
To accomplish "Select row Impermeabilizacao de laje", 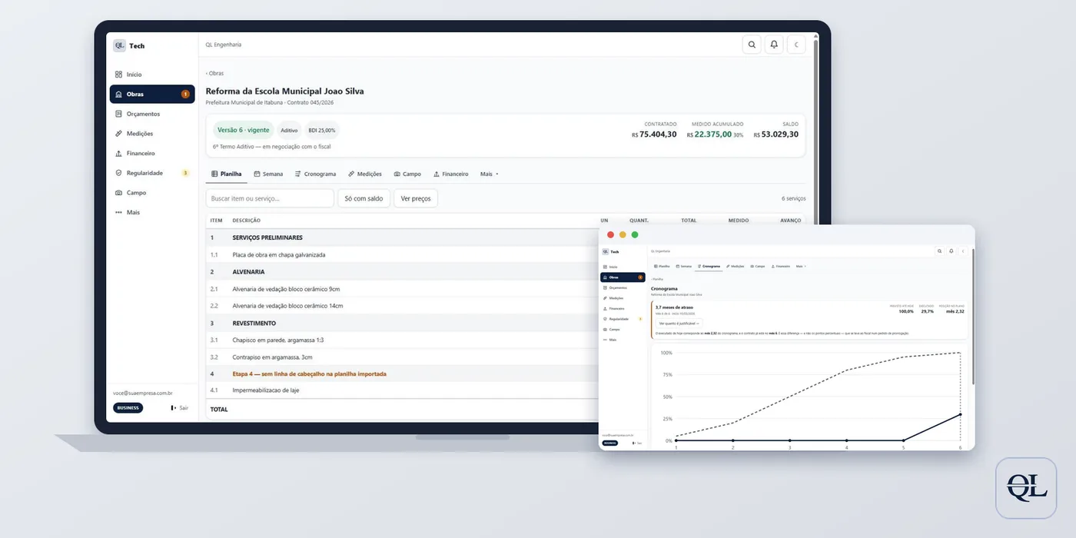I will [x=403, y=390].
